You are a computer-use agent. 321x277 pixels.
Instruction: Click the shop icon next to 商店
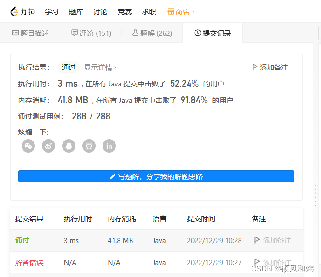coord(171,11)
